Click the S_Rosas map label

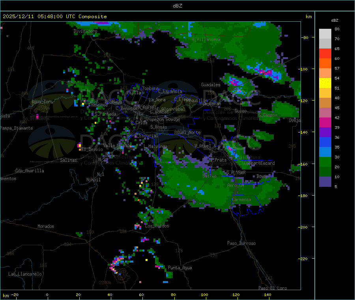tap(159, 127)
